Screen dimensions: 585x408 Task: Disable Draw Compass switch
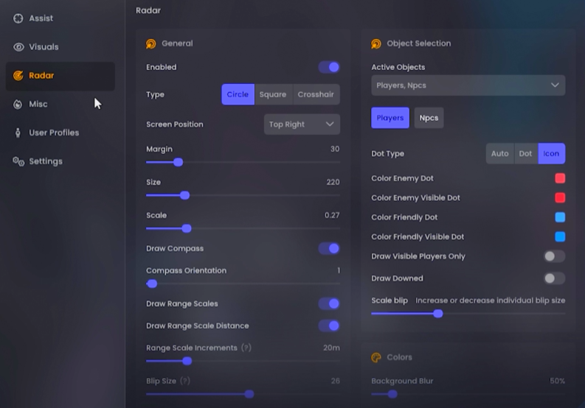click(x=329, y=248)
